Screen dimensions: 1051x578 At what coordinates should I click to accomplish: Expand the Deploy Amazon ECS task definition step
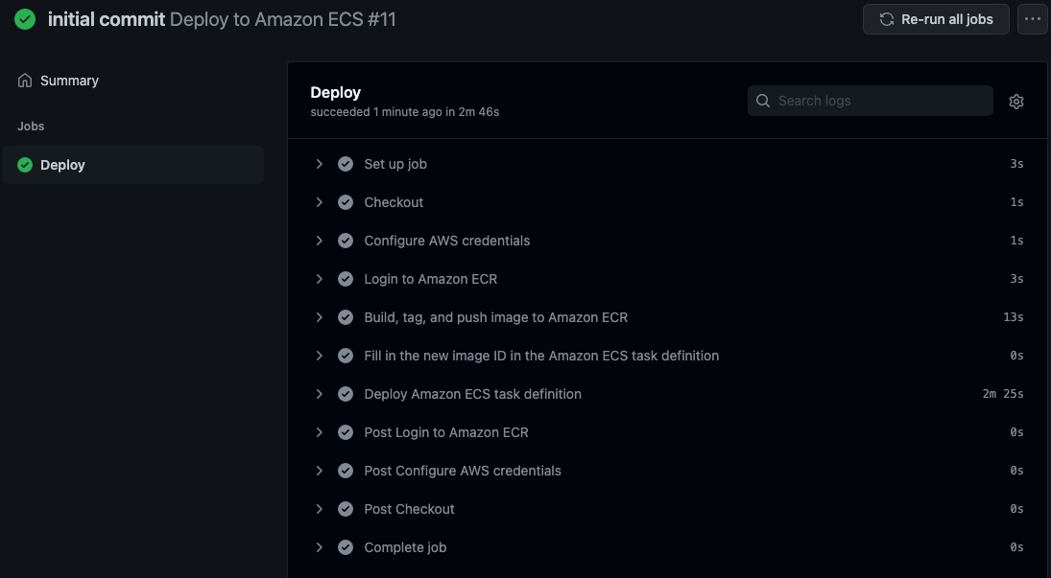click(319, 394)
